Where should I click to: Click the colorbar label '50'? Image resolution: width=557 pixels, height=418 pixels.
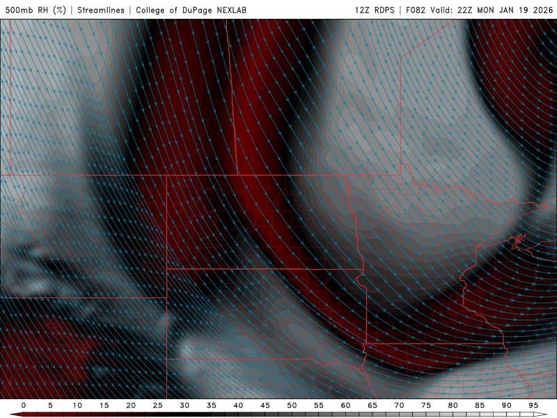point(292,405)
